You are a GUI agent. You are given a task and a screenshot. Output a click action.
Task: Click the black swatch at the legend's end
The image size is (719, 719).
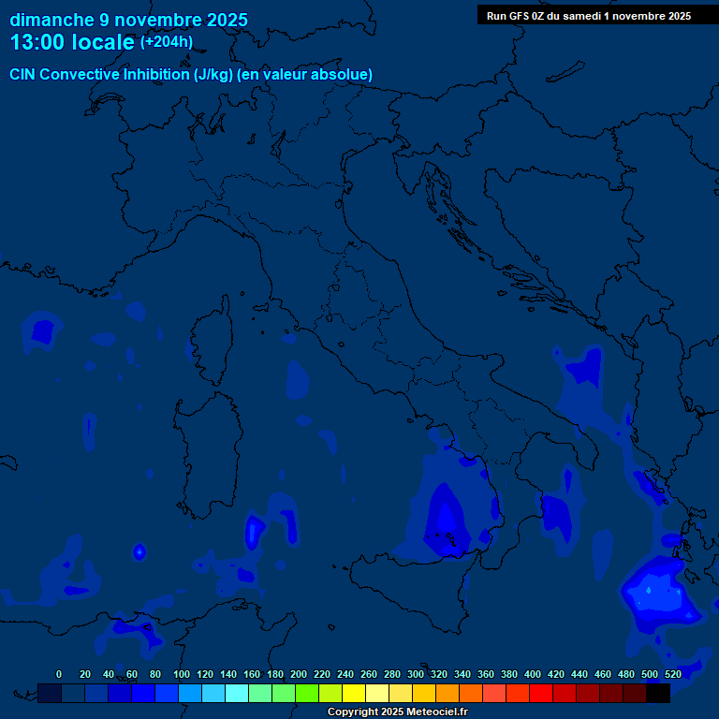pos(658,693)
